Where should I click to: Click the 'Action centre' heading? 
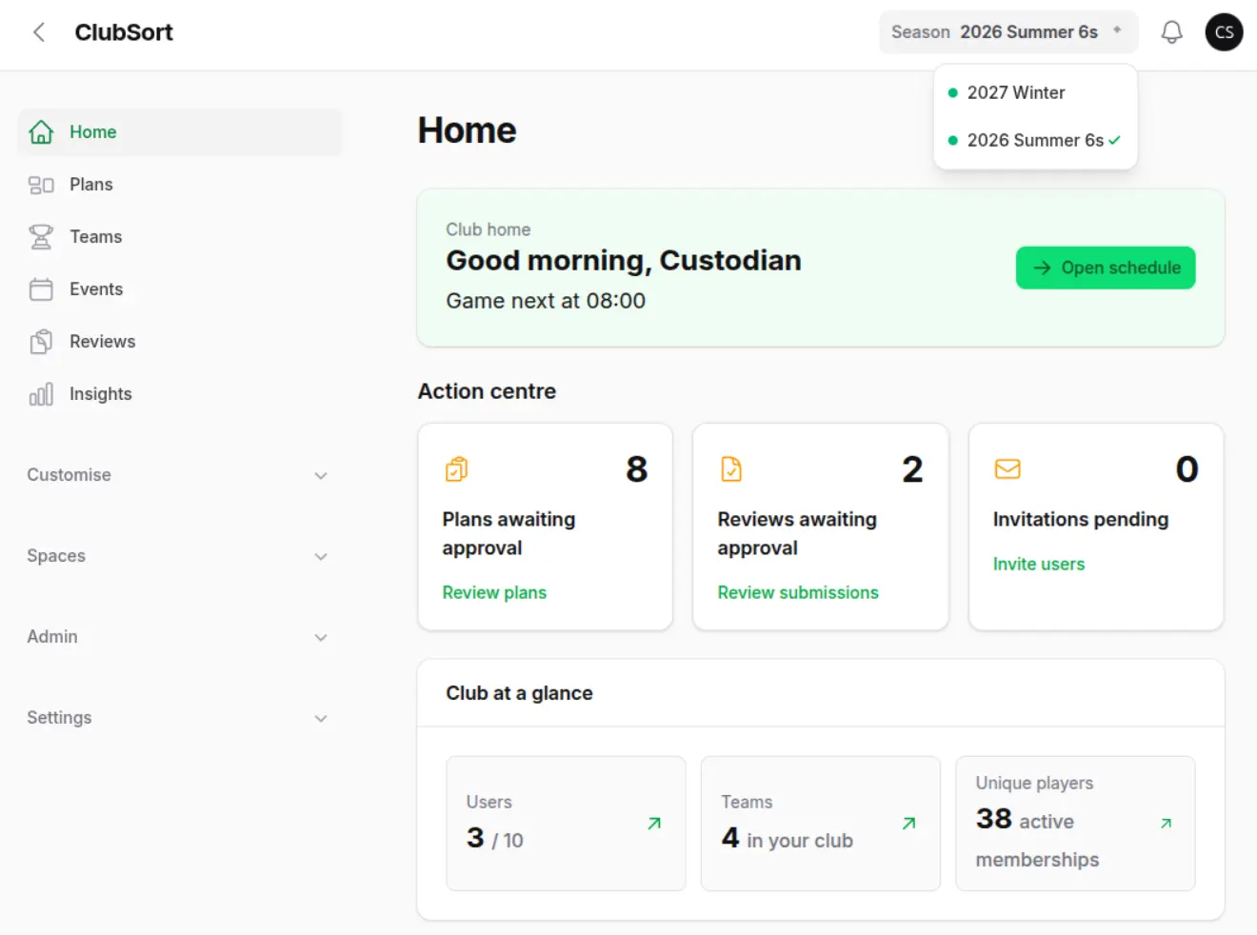(x=487, y=391)
